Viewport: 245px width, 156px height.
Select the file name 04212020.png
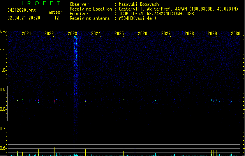pyautogui.click(x=21, y=10)
